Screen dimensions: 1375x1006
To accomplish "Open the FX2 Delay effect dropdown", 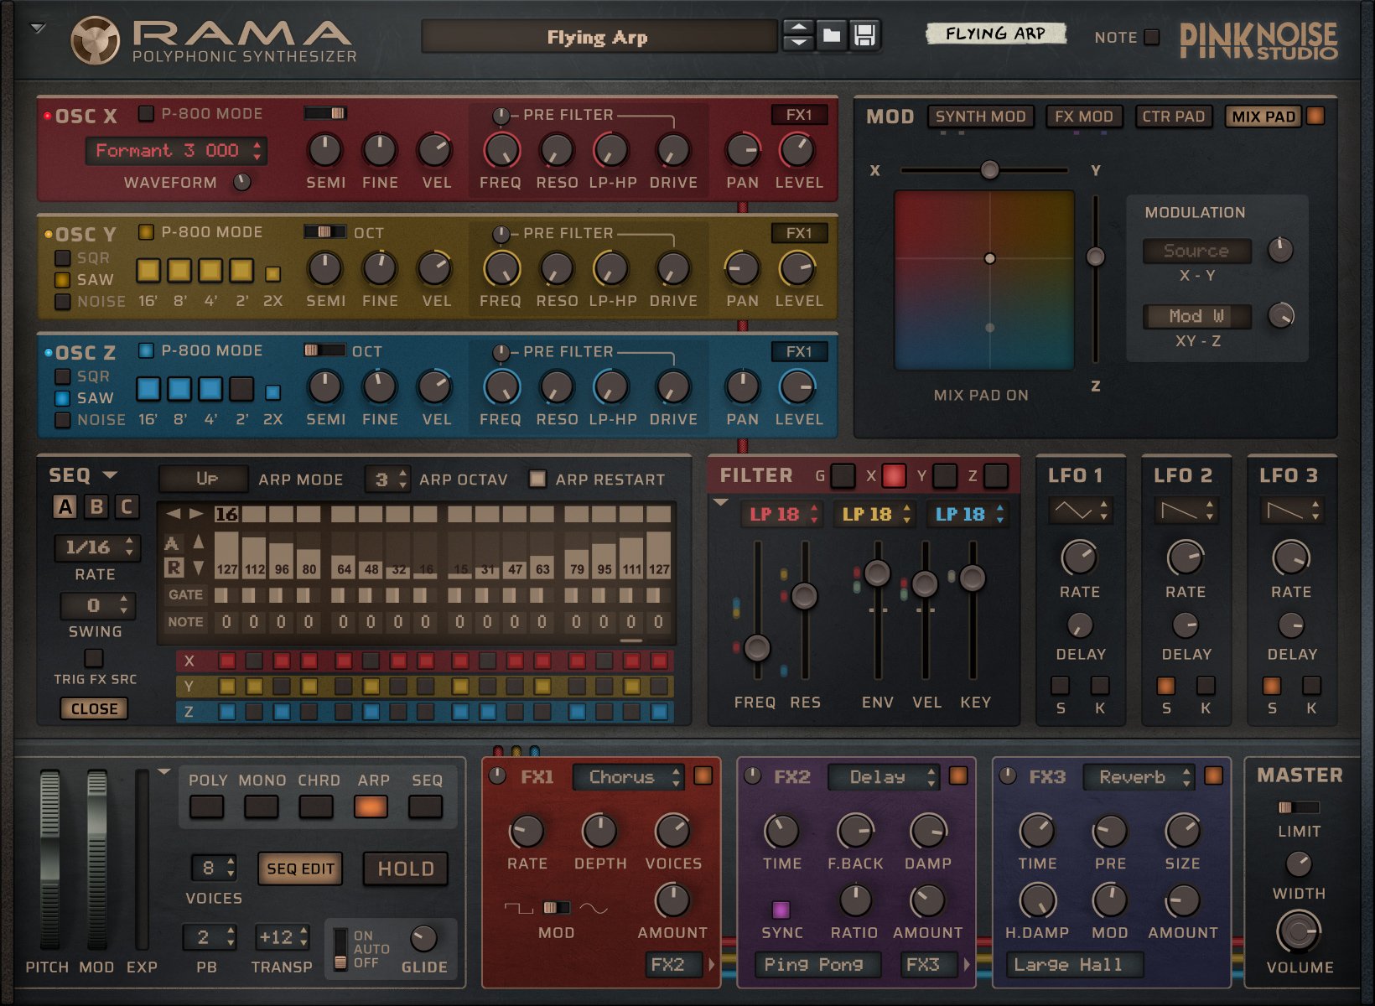I will [884, 777].
